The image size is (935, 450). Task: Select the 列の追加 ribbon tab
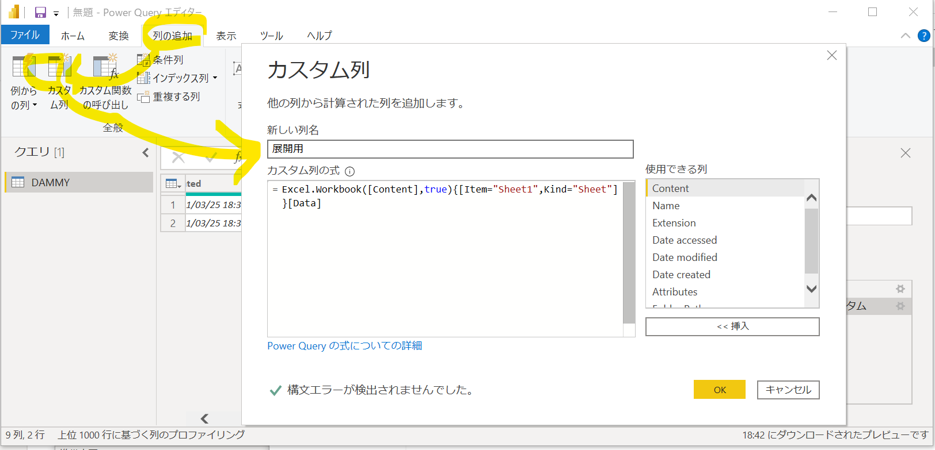(x=173, y=36)
